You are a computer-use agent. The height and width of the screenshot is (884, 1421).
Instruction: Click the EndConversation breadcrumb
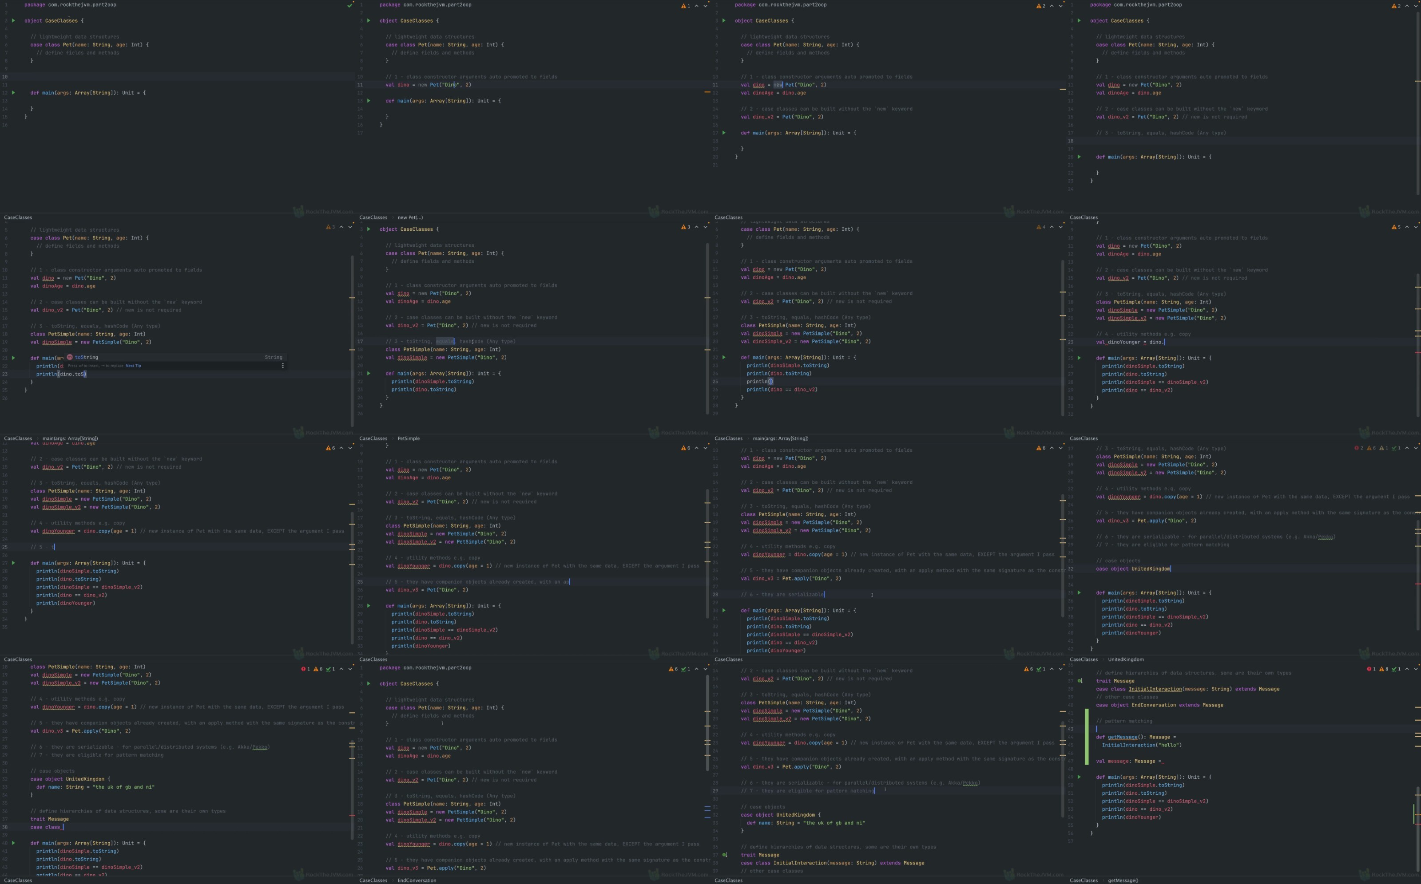pos(417,880)
